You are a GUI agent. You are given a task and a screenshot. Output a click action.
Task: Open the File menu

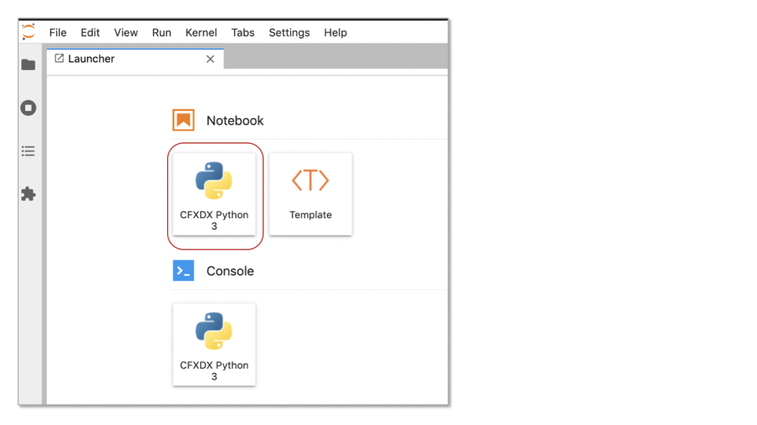click(58, 32)
